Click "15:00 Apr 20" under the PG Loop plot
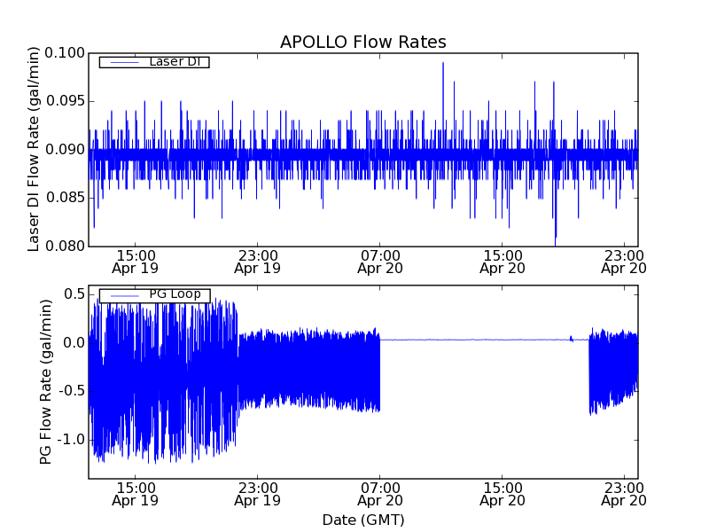The image size is (709, 532). point(502,495)
